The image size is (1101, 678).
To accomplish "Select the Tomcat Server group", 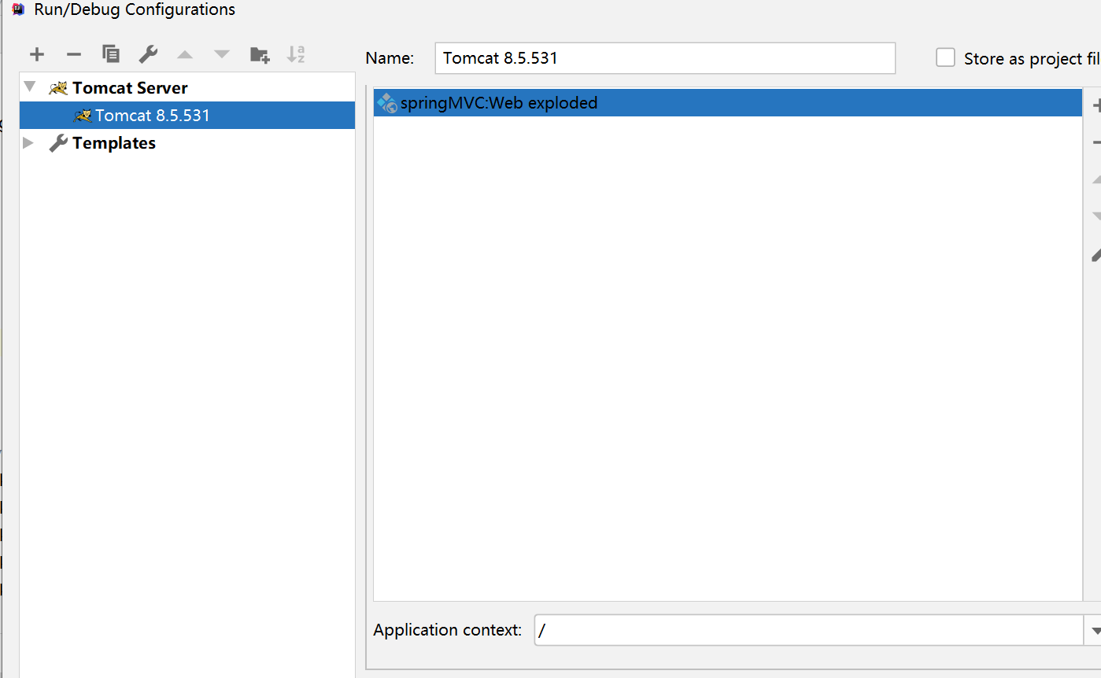I will click(130, 87).
